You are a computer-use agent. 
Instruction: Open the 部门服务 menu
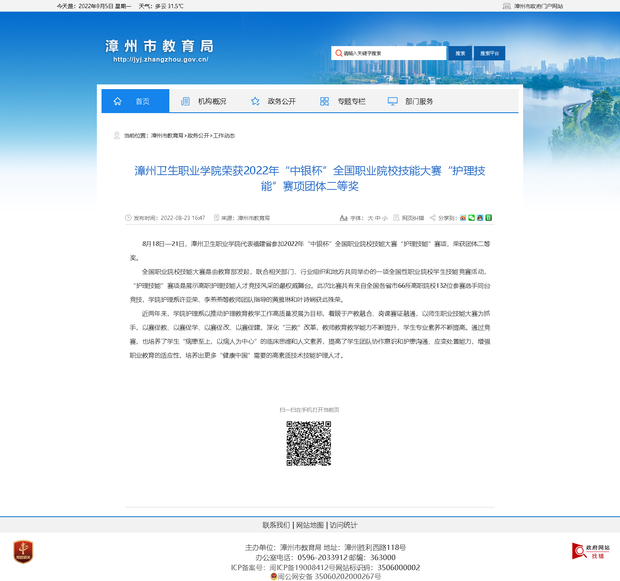419,101
